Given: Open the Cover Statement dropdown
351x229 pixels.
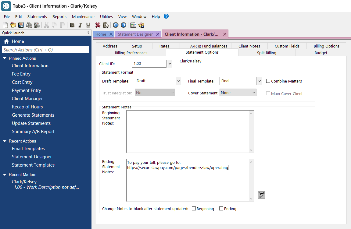Looking at the screenshot, I should (238, 93).
